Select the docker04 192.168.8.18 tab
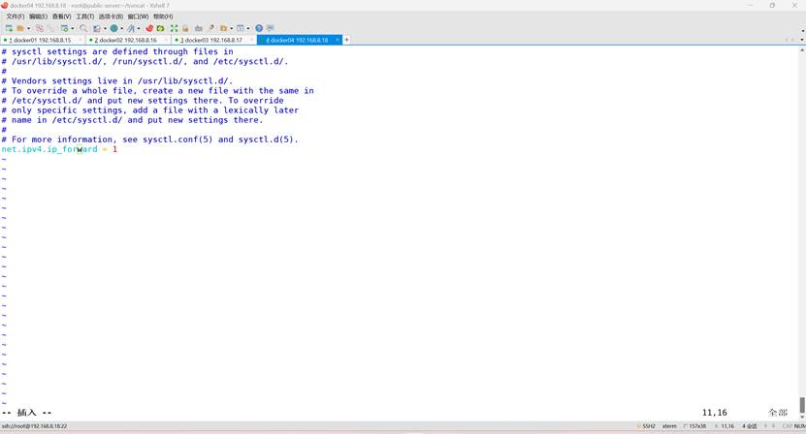The width and height of the screenshot is (806, 434). coord(299,40)
